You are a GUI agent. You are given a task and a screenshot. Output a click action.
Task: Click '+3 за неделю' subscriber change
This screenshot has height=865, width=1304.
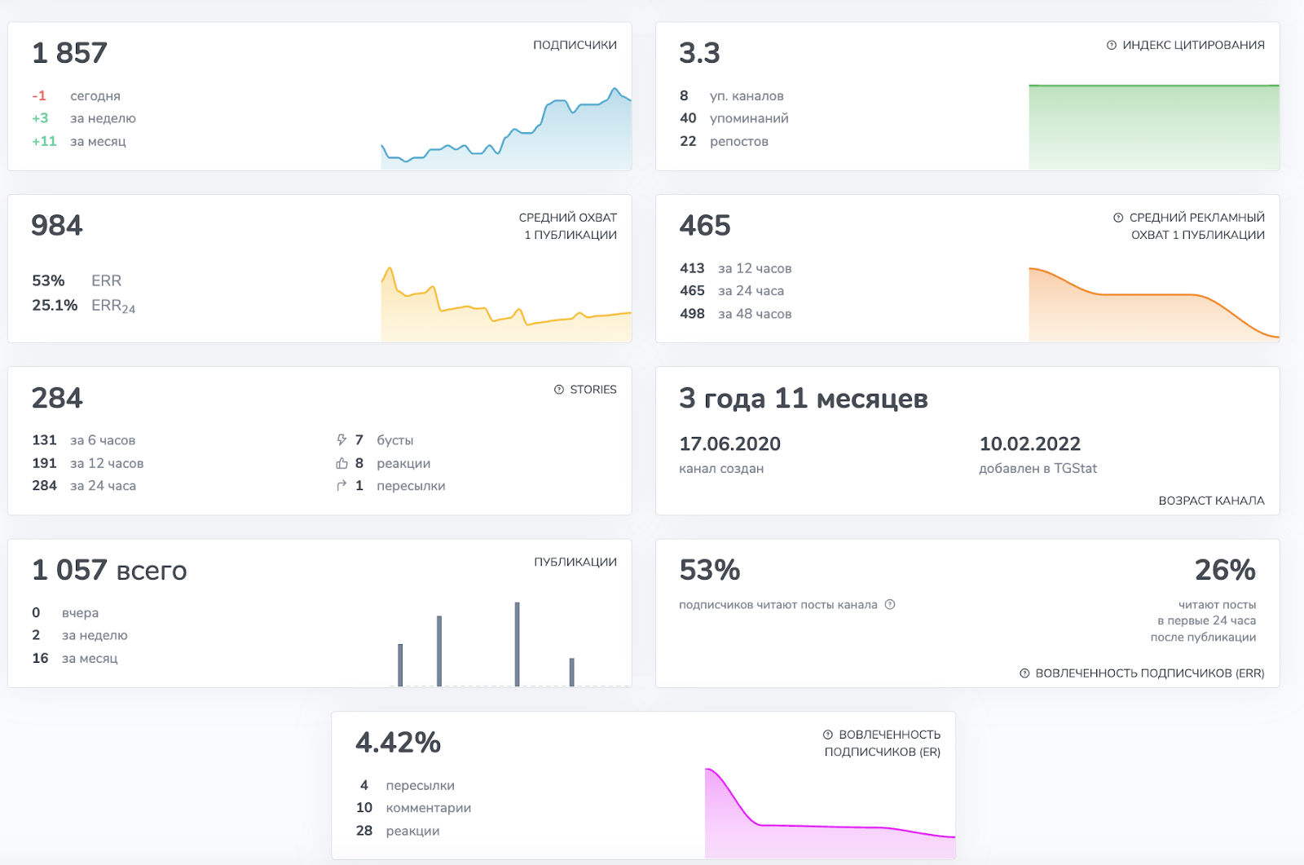pyautogui.click(x=84, y=118)
